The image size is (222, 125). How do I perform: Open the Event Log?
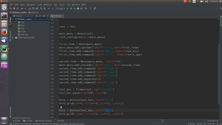pyautogui.click(x=213, y=121)
